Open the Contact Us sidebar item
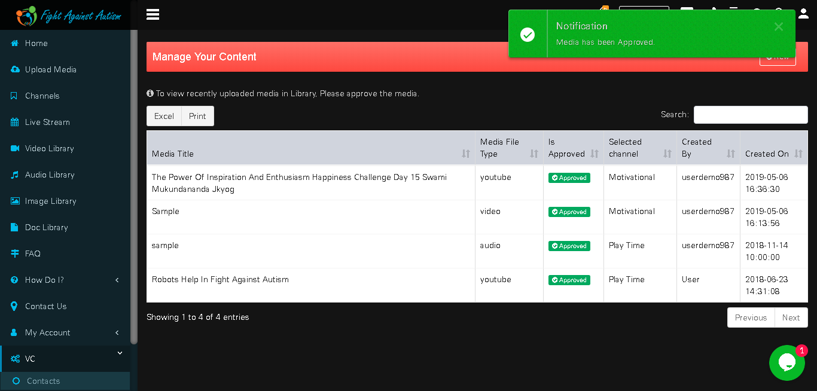 65,306
